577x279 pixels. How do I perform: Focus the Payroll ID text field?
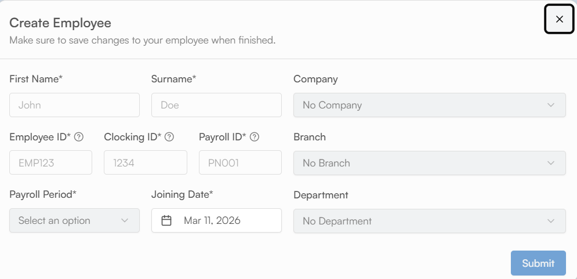point(240,162)
